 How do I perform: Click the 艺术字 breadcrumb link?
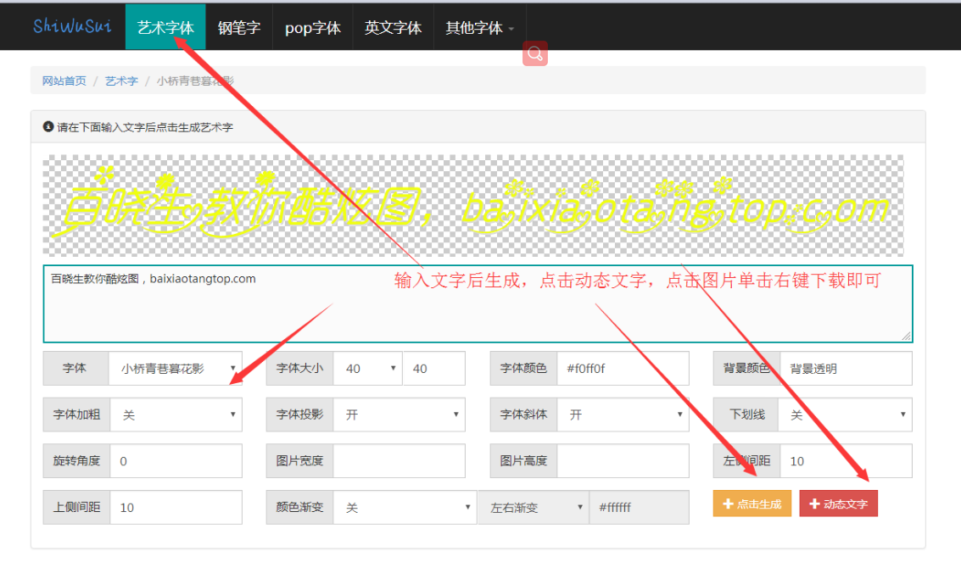(x=121, y=81)
